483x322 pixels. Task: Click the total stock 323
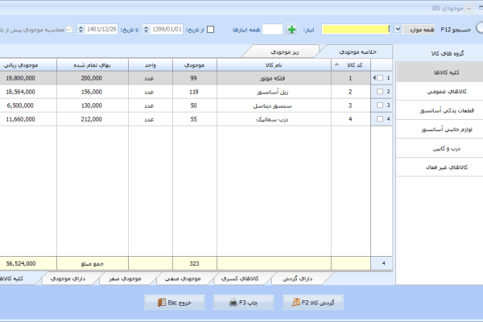tap(194, 263)
